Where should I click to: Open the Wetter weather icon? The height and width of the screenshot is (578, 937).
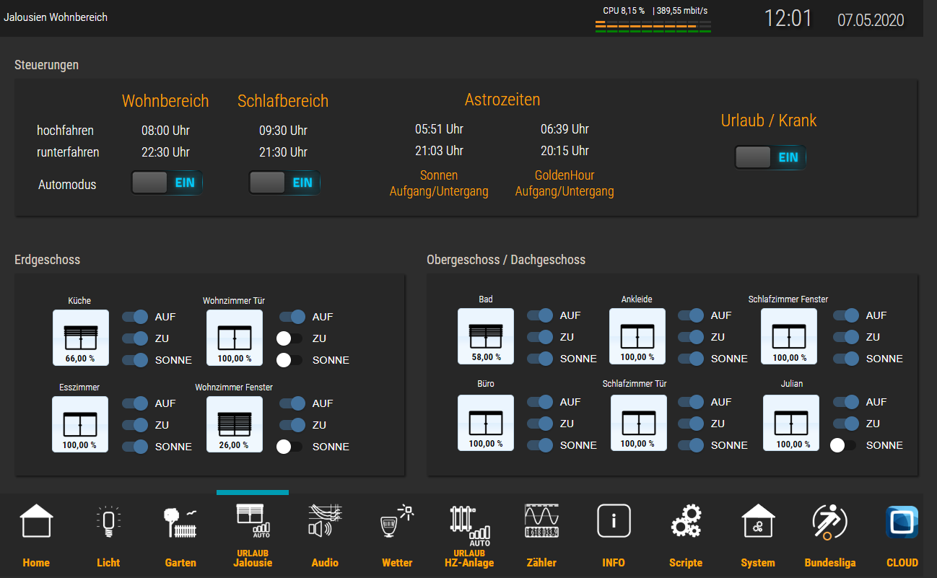pos(397,521)
